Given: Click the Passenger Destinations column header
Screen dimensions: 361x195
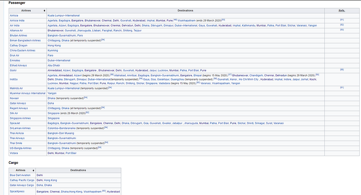Looking at the screenshot, I should [x=185, y=11].
